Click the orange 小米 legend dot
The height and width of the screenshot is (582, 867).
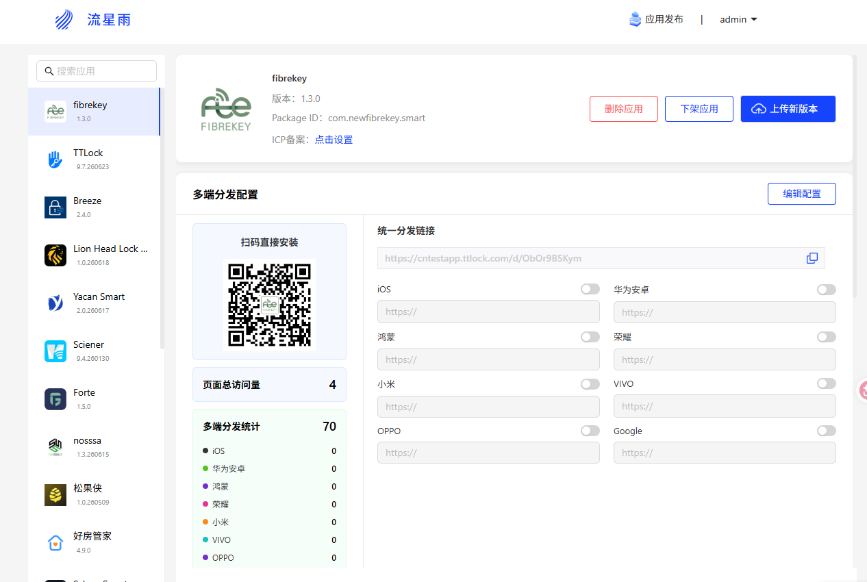(205, 522)
